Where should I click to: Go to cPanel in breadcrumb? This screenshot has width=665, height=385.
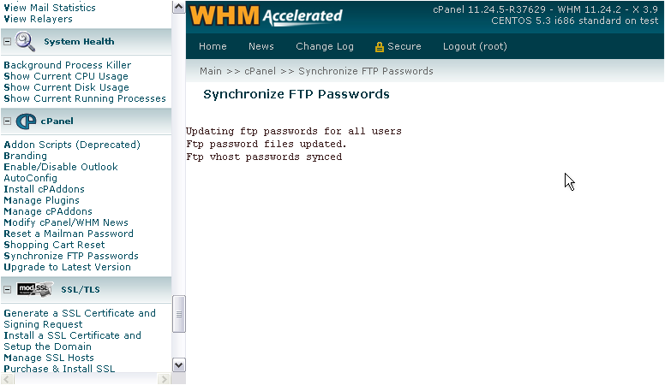pos(260,71)
